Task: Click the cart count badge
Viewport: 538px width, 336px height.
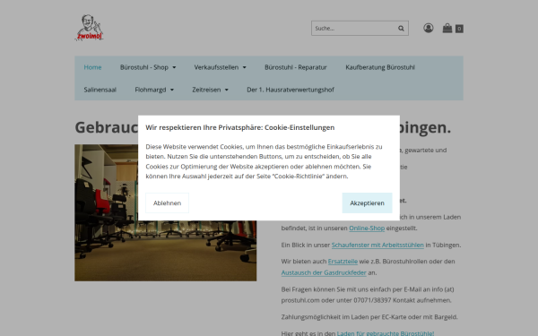Action: coord(459,29)
